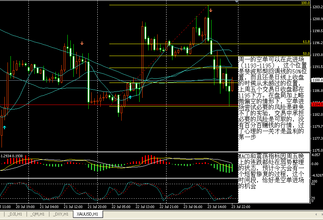The height and width of the screenshot is (220, 323).
Task: Click the 1186.8 price axis value
Action: pos(317,91)
